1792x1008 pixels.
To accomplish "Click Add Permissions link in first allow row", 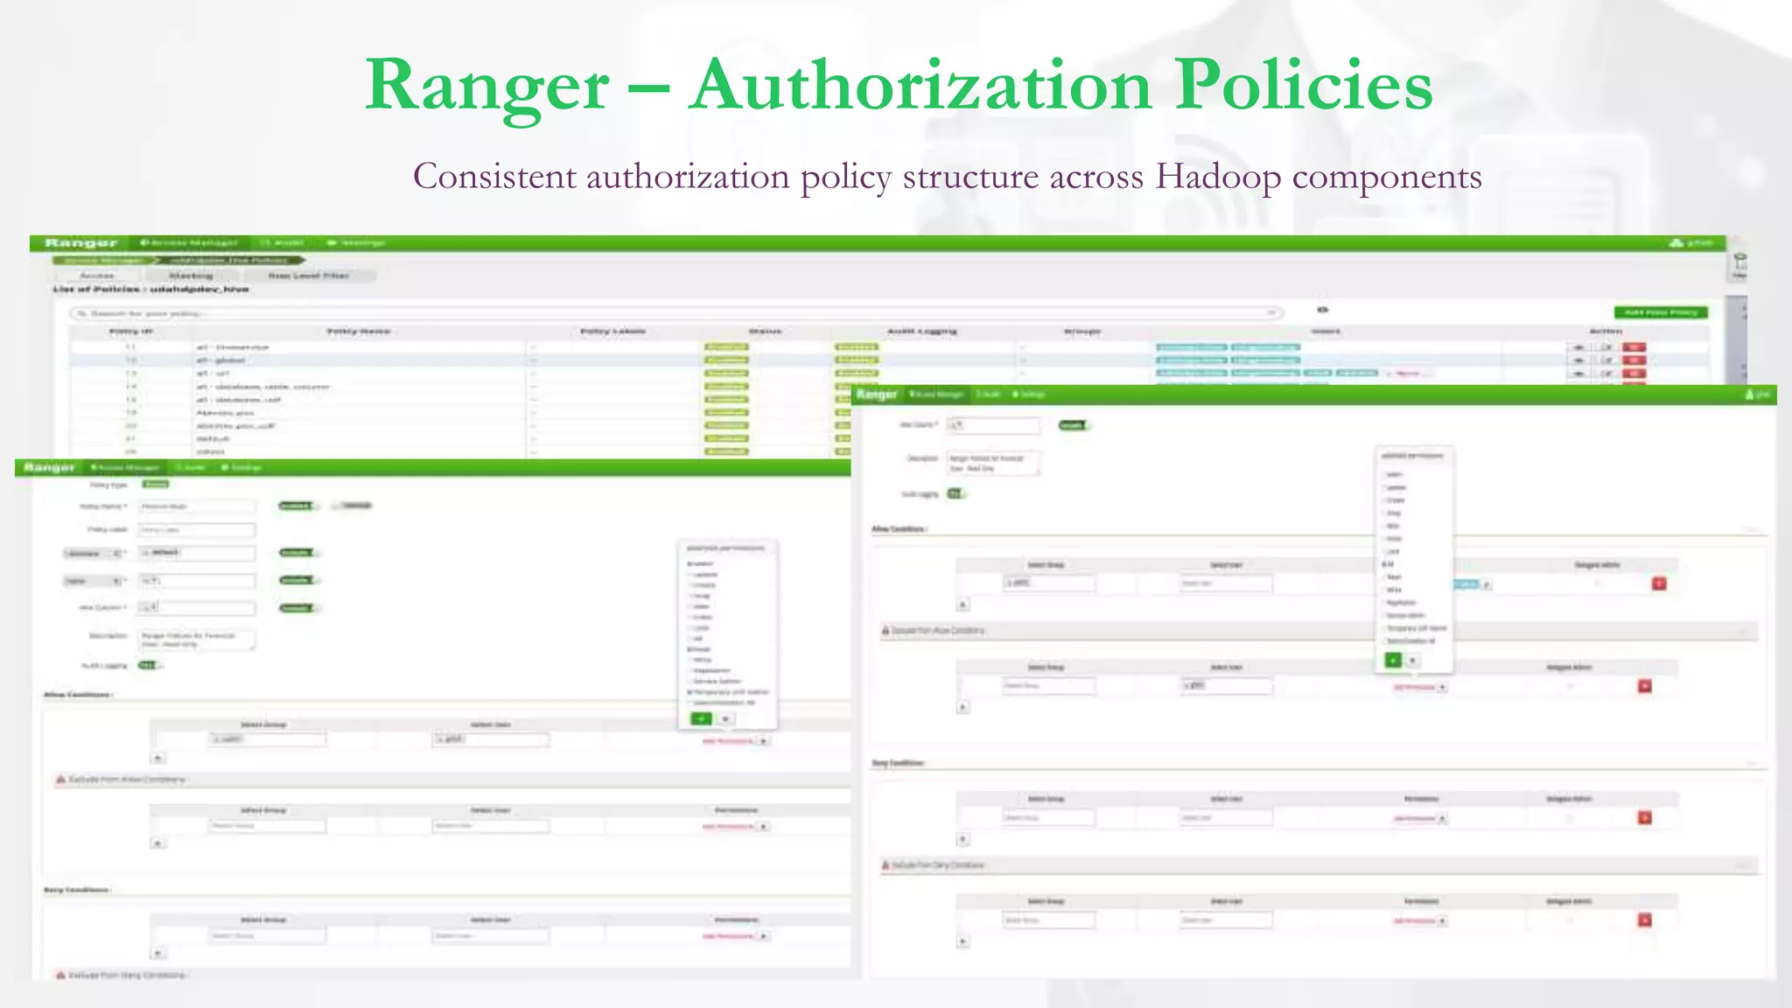I will [x=728, y=741].
